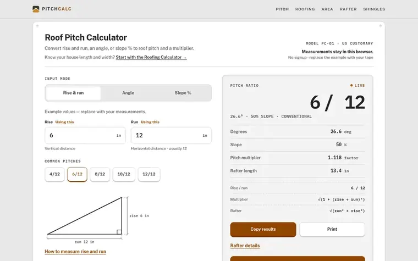Click the Print button
Screen dimensions: 418x261
pyautogui.click(x=332, y=229)
